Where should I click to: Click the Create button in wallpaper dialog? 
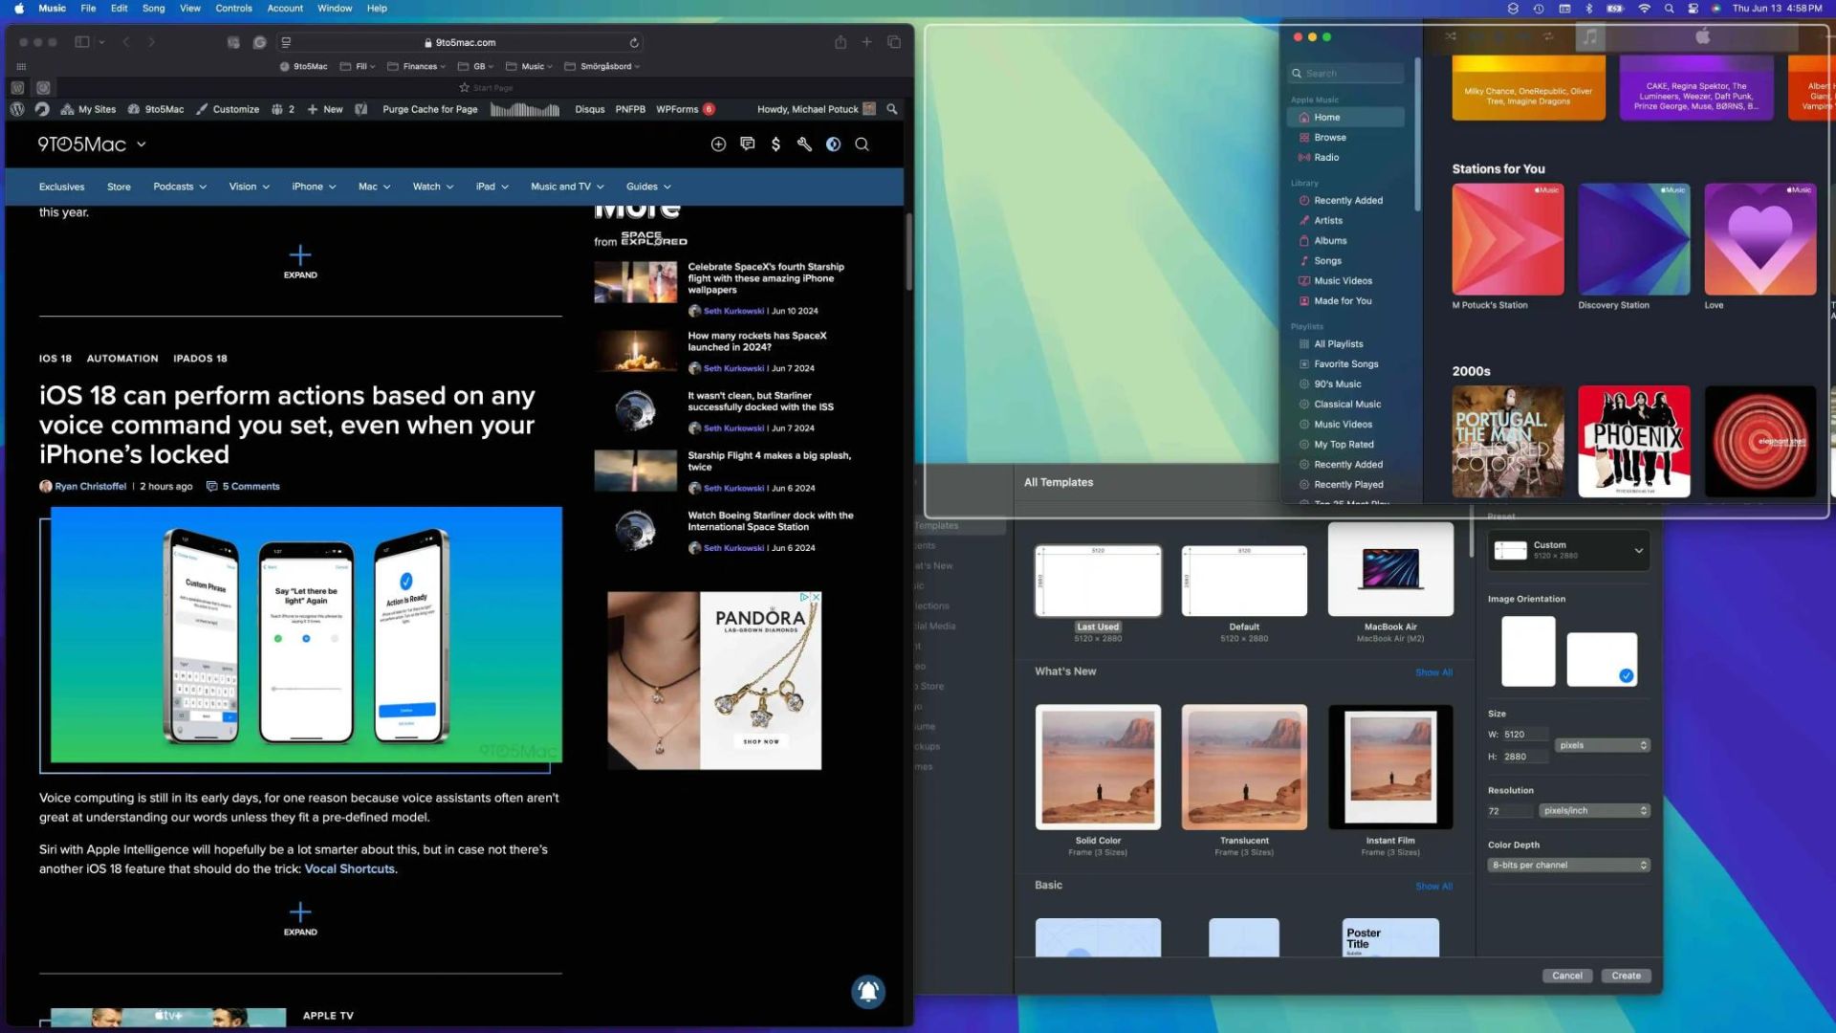tap(1626, 974)
